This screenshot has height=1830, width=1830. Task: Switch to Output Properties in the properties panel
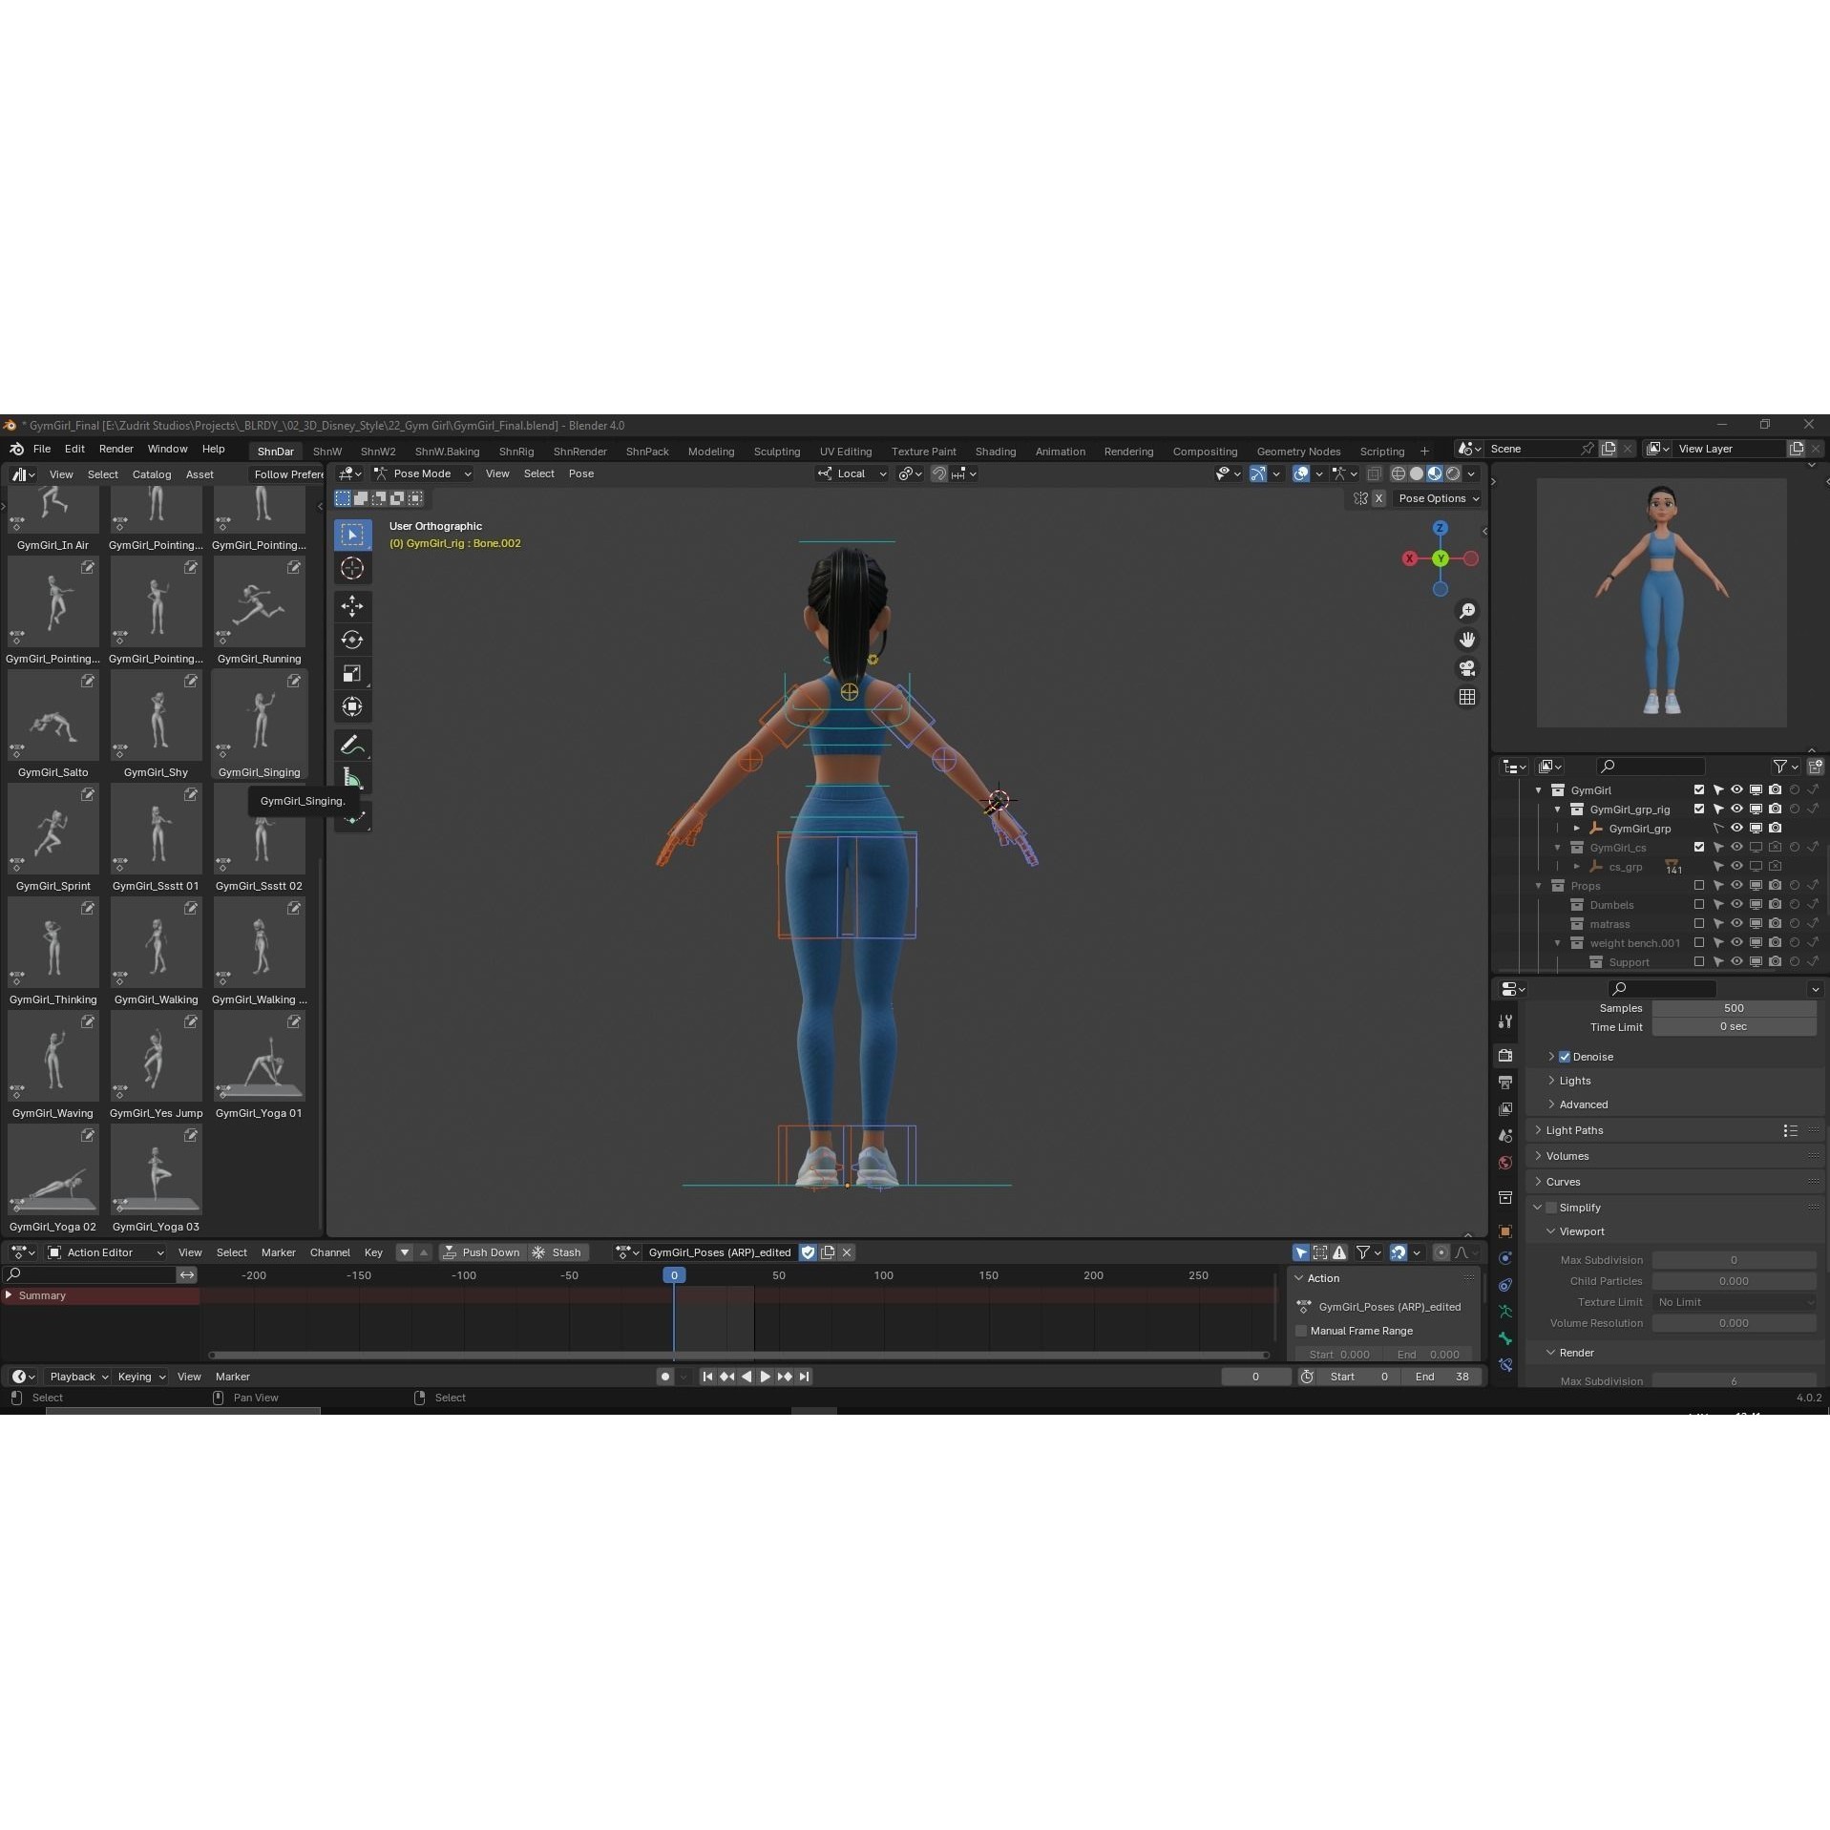pyautogui.click(x=1505, y=1082)
